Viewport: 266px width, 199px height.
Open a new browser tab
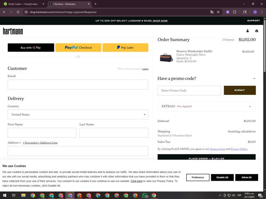coord(95,4)
